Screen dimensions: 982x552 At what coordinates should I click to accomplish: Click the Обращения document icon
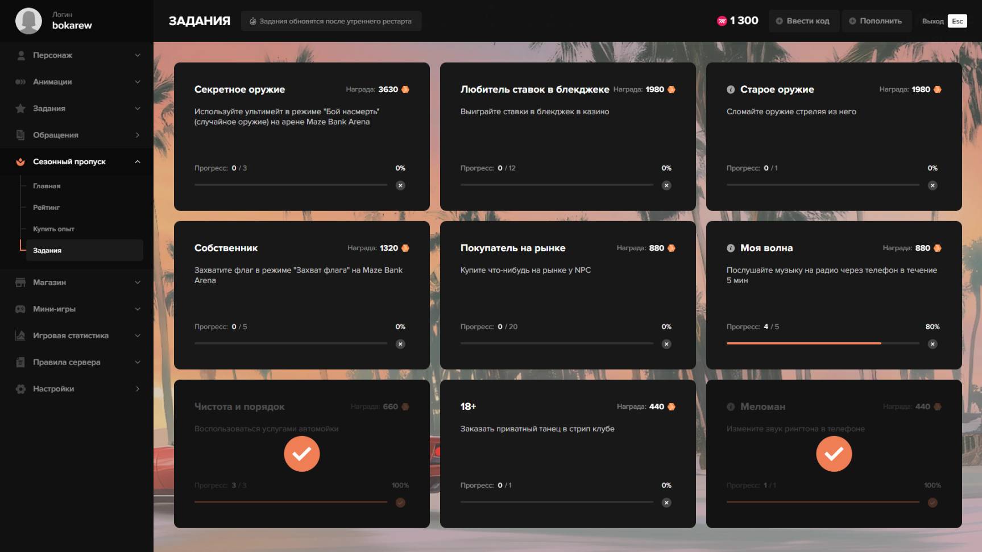(x=20, y=135)
